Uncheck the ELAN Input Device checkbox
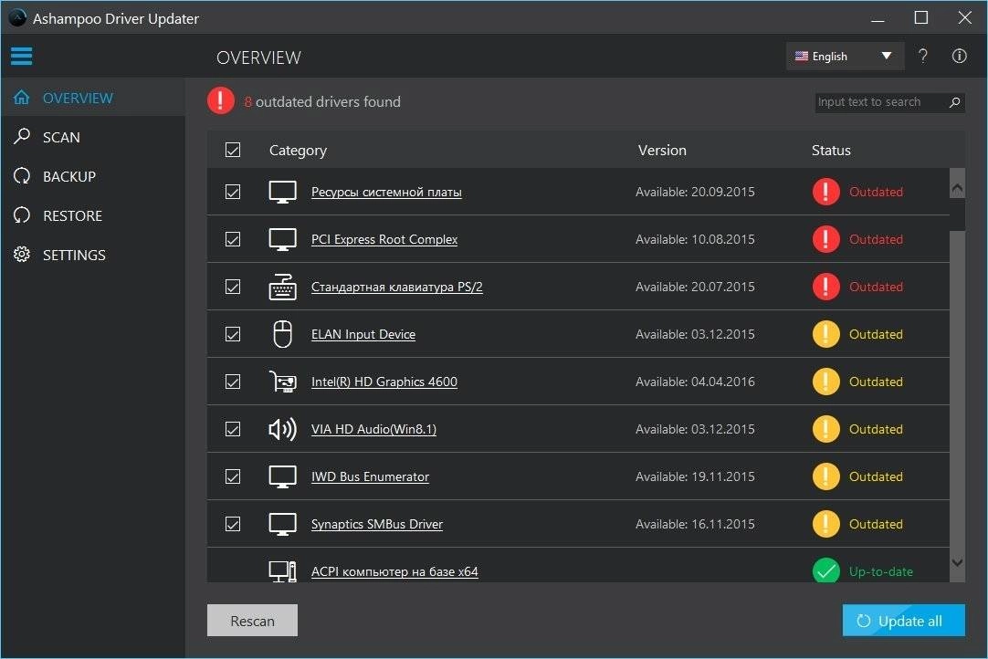The width and height of the screenshot is (988, 659). (x=233, y=334)
